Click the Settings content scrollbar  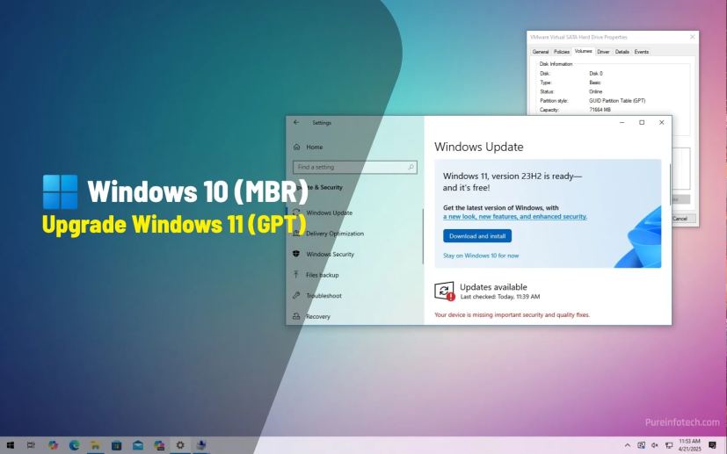670,184
